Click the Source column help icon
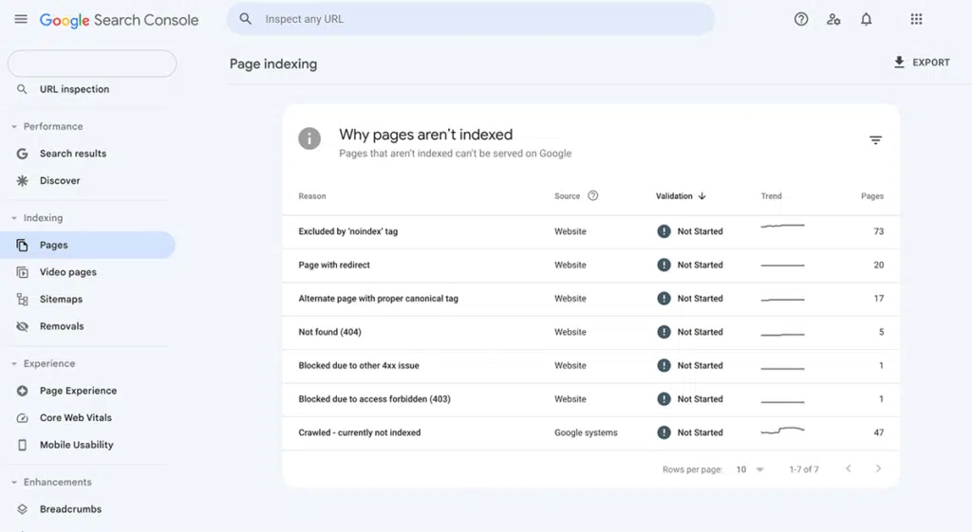 click(x=593, y=196)
